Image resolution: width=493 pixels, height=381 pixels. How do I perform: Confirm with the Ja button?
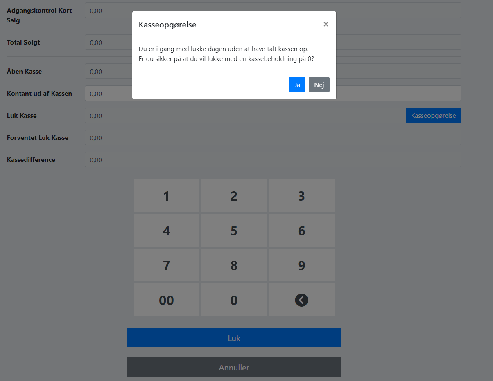[297, 85]
